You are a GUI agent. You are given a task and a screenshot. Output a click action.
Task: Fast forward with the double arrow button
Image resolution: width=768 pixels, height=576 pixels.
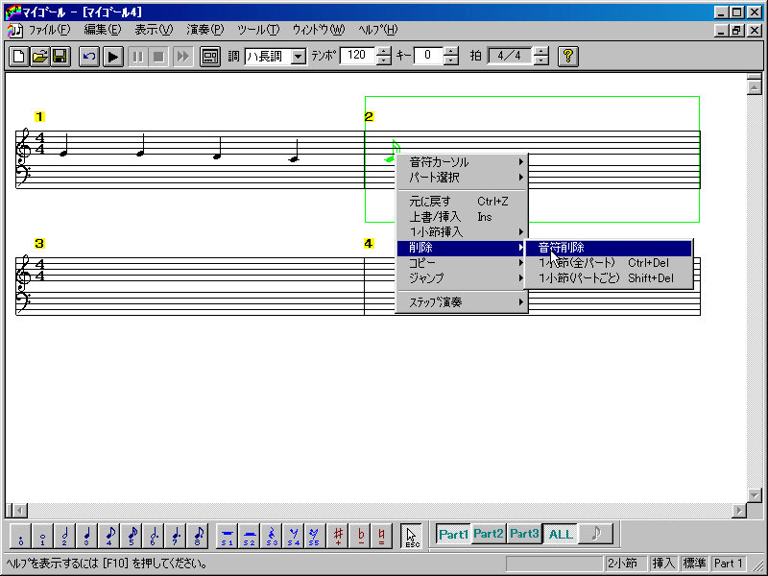click(x=182, y=57)
